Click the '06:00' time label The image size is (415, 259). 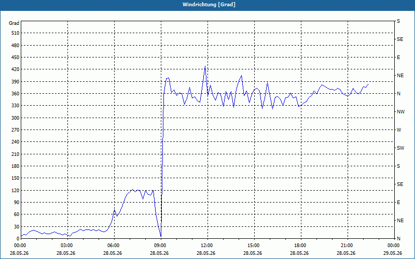[114, 246]
